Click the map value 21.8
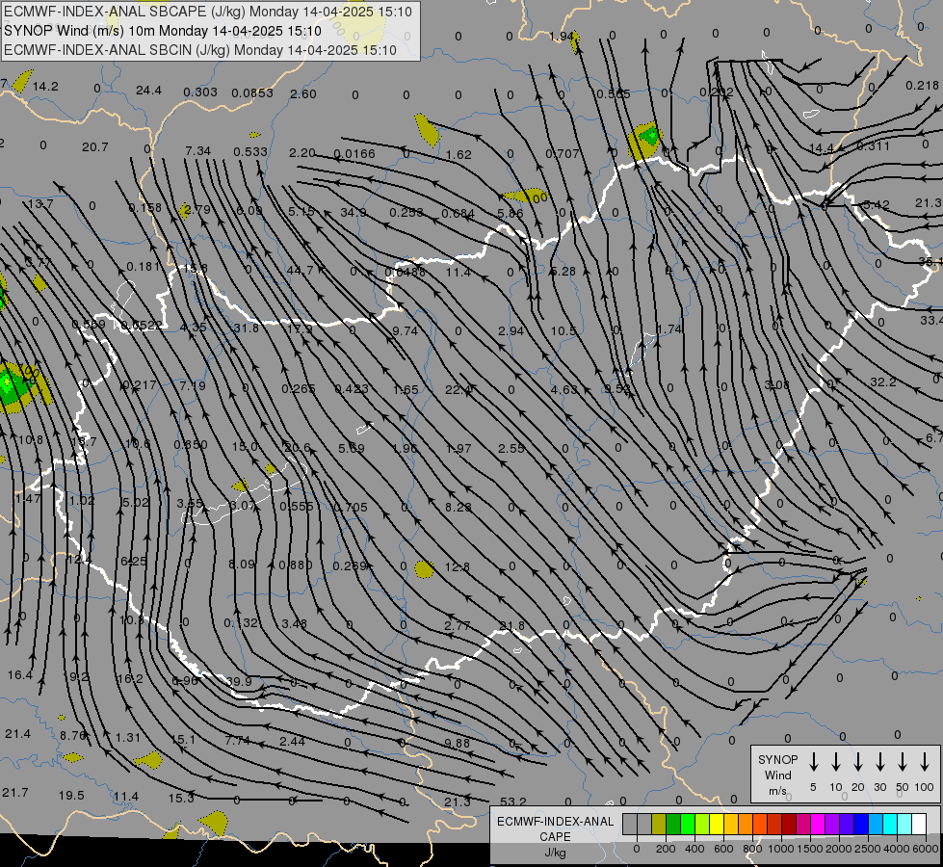This screenshot has width=943, height=867. tap(511, 626)
